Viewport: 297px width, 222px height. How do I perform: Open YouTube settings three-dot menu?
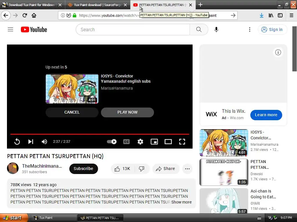coord(250,29)
